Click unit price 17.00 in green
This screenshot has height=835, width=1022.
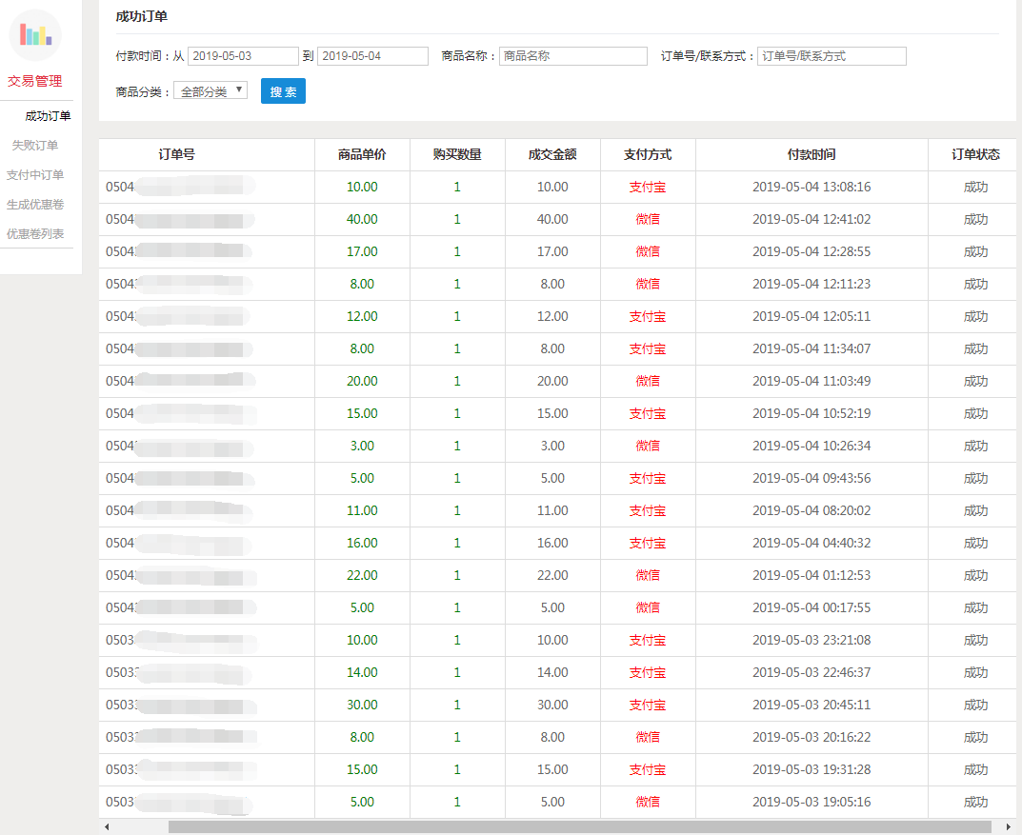pos(362,251)
